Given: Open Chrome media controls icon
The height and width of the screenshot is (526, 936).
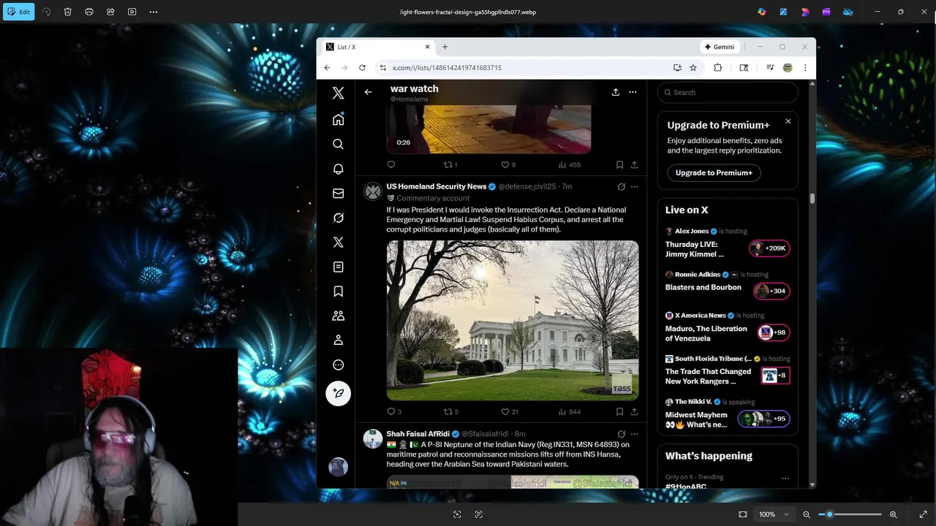Looking at the screenshot, I should tap(770, 67).
